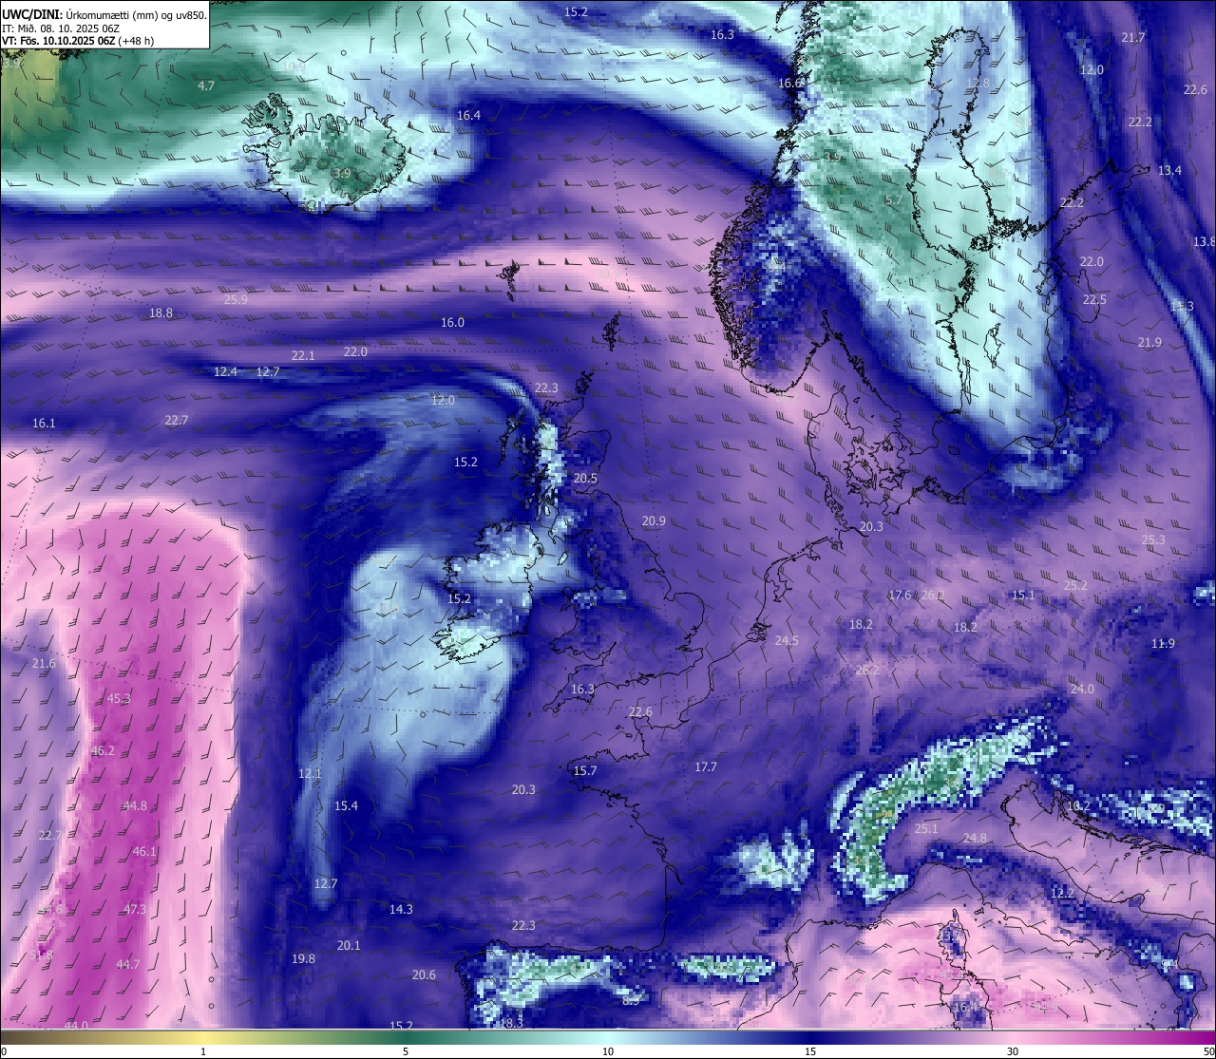Image resolution: width=1216 pixels, height=1059 pixels.
Task: Click the 12.1 value southwest of Ireland
Action: 310,773
